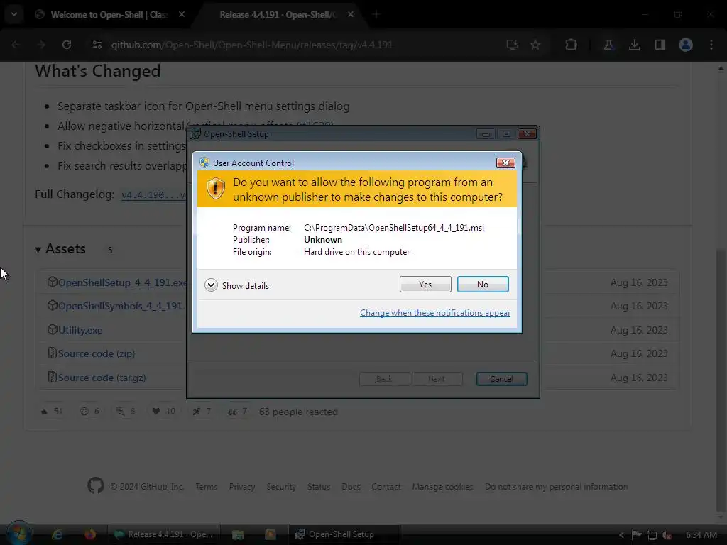Close the Release 4.4.191 tab
Screen dimensions: 727x545
point(351,14)
